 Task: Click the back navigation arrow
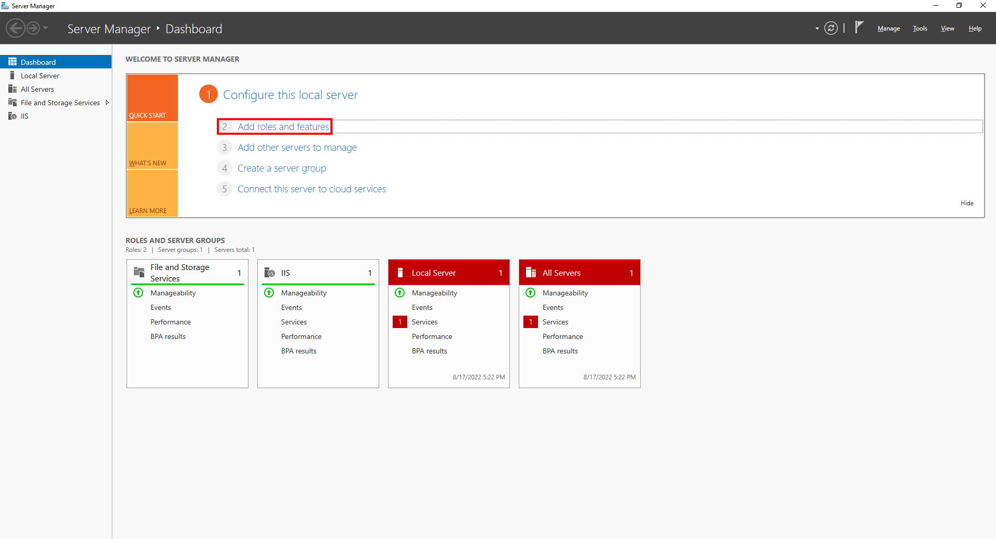pos(16,28)
